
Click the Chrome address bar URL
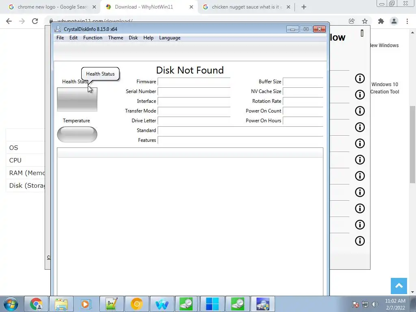[x=95, y=21]
